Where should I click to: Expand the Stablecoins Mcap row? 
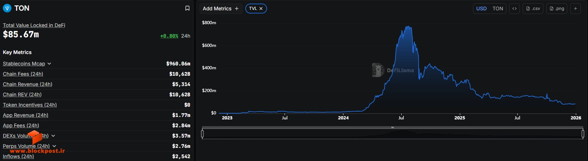[x=49, y=64]
